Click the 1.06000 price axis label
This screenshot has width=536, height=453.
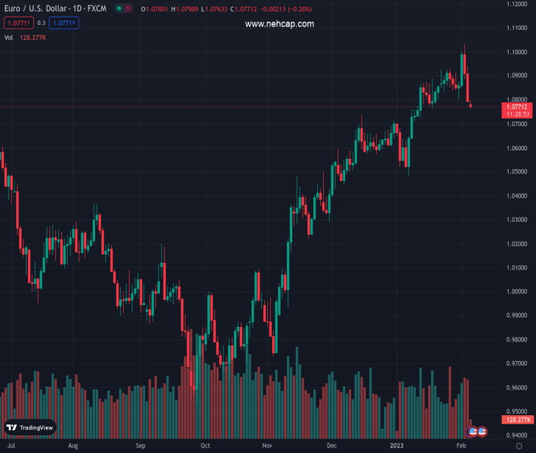tap(517, 148)
